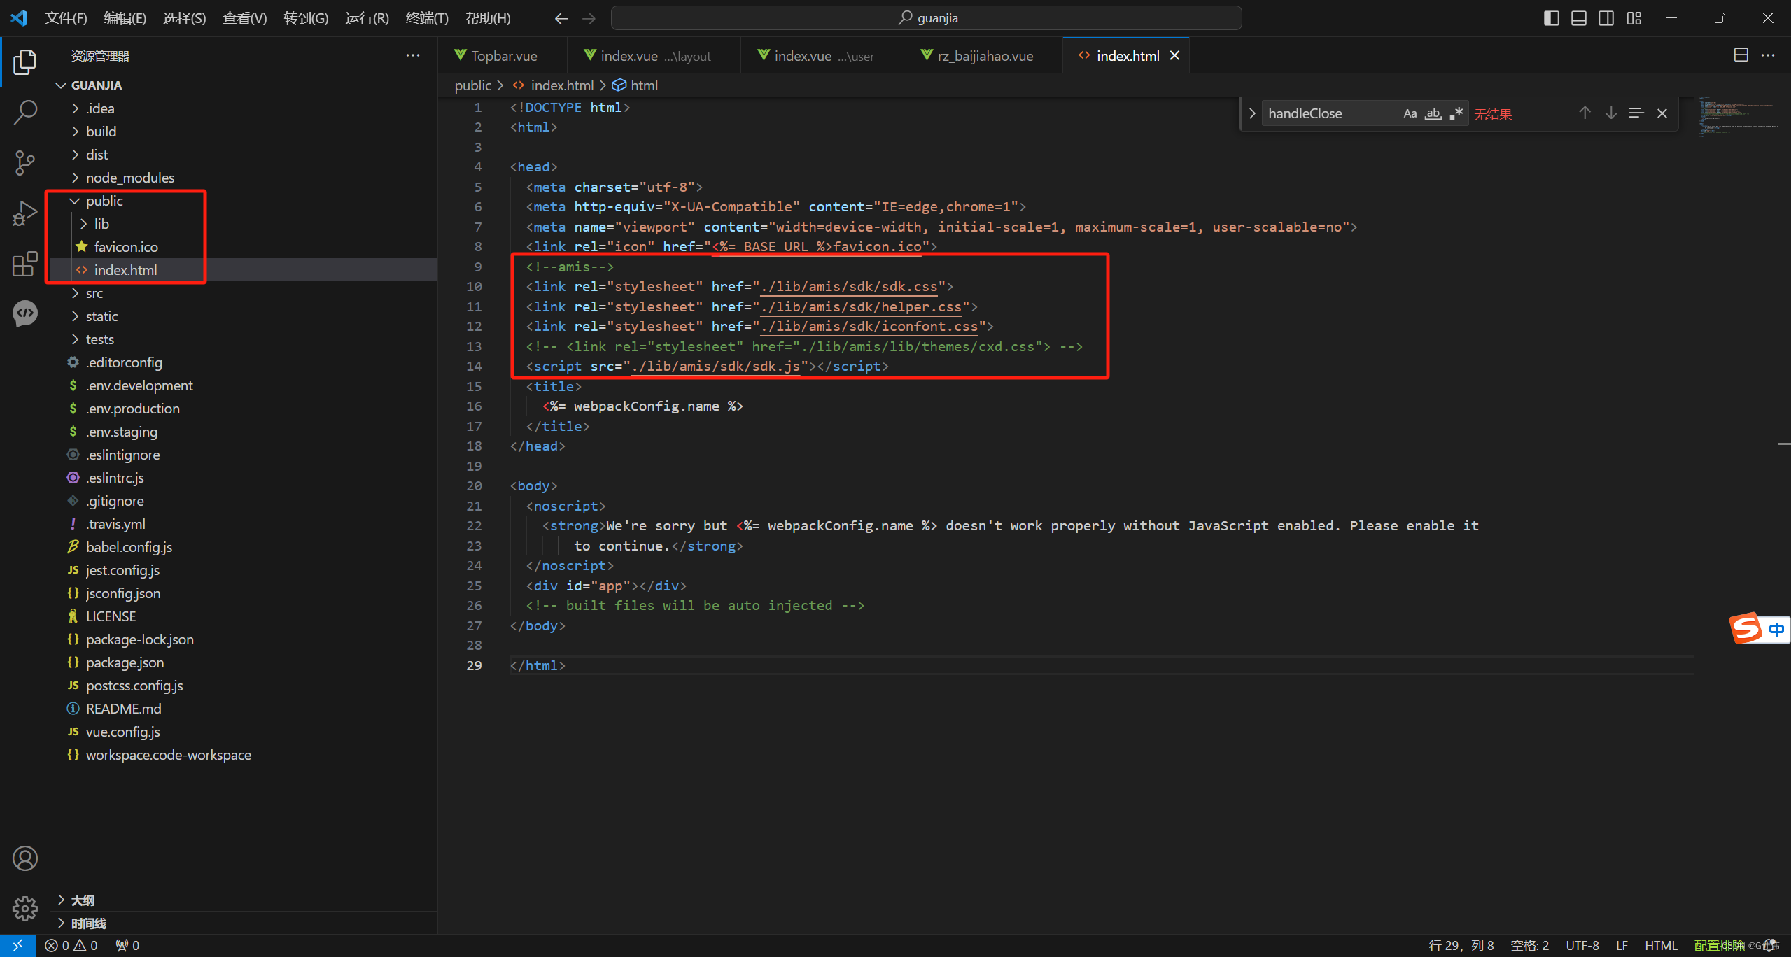Open the Extensions view
Screen dimensions: 1791x957
25,264
